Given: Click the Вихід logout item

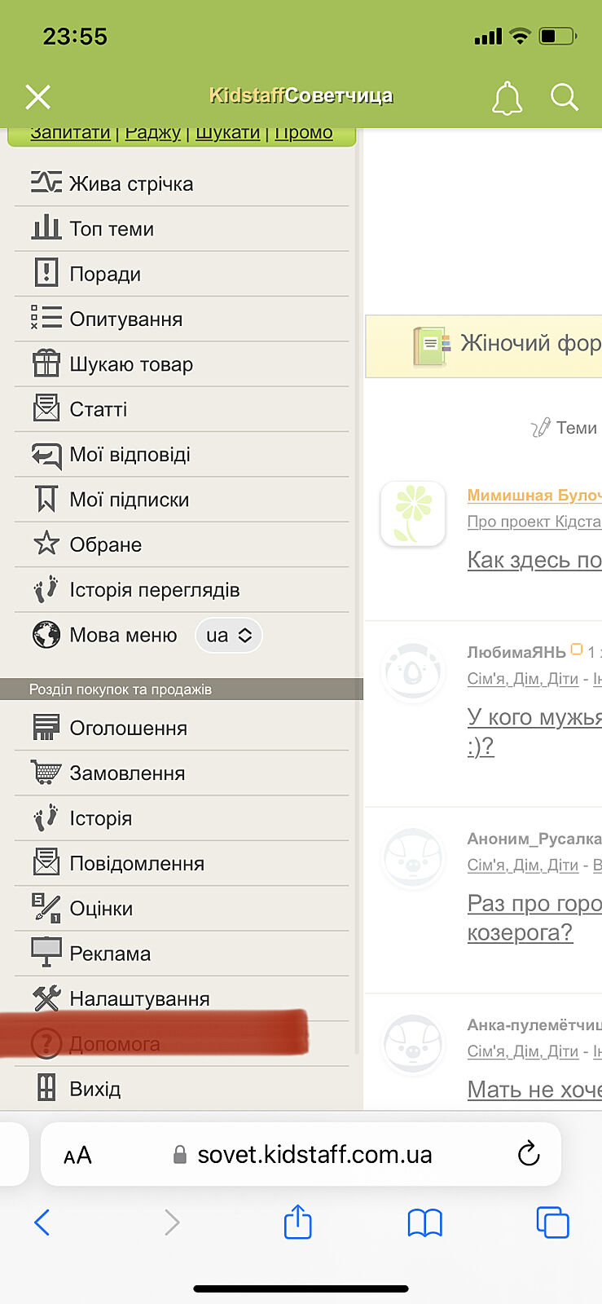Looking at the screenshot, I should tap(94, 1089).
